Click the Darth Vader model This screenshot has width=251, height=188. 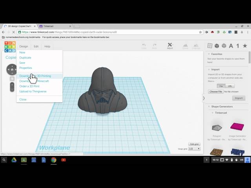tap(103, 90)
